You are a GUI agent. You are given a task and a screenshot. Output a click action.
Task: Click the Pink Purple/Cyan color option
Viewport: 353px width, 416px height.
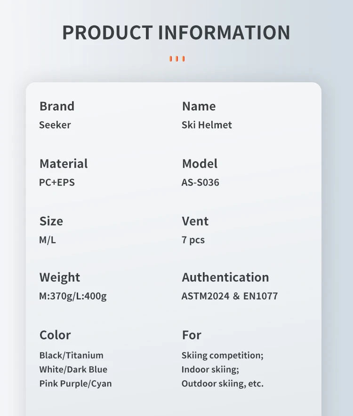(76, 384)
